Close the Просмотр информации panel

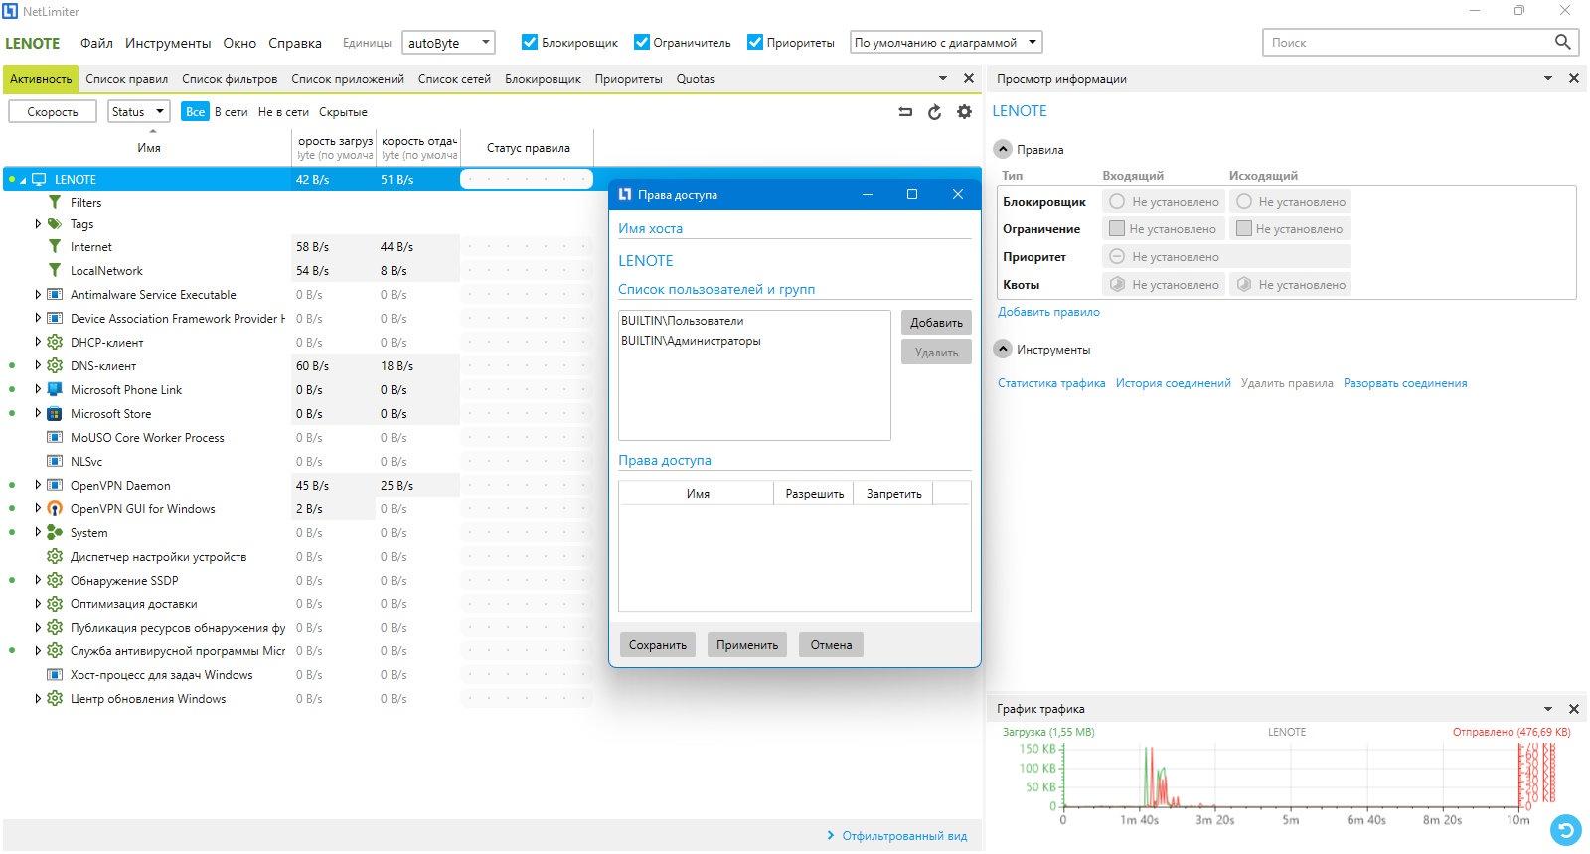(x=1573, y=78)
